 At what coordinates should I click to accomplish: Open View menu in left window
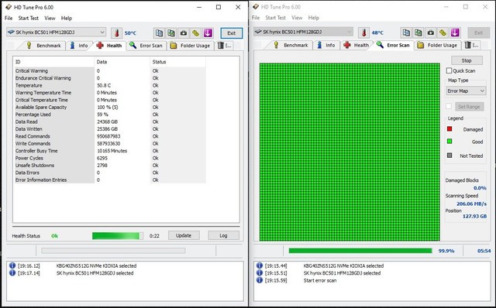pos(50,18)
